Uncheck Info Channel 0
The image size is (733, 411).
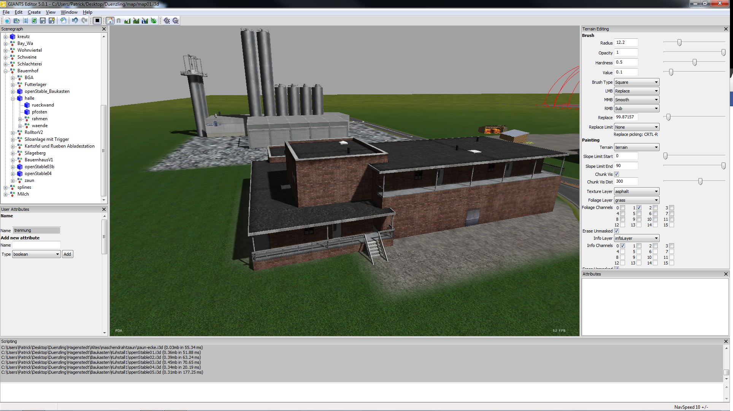click(622, 246)
